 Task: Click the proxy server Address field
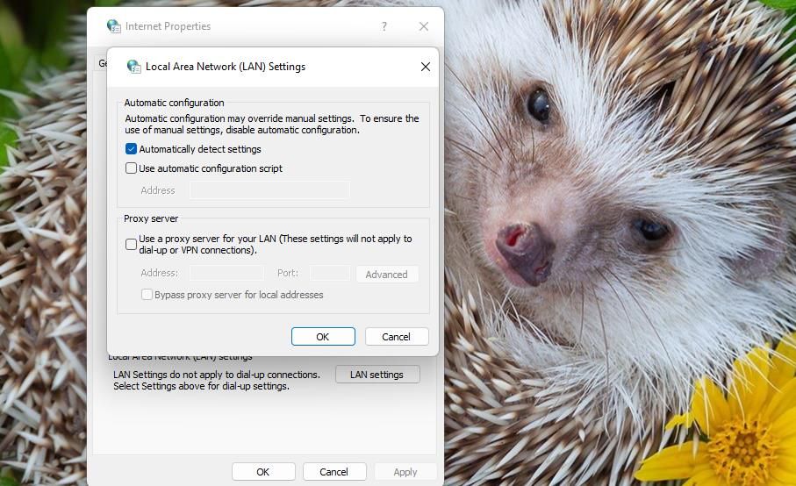coord(227,274)
